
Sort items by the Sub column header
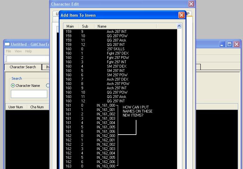[x=85, y=26]
